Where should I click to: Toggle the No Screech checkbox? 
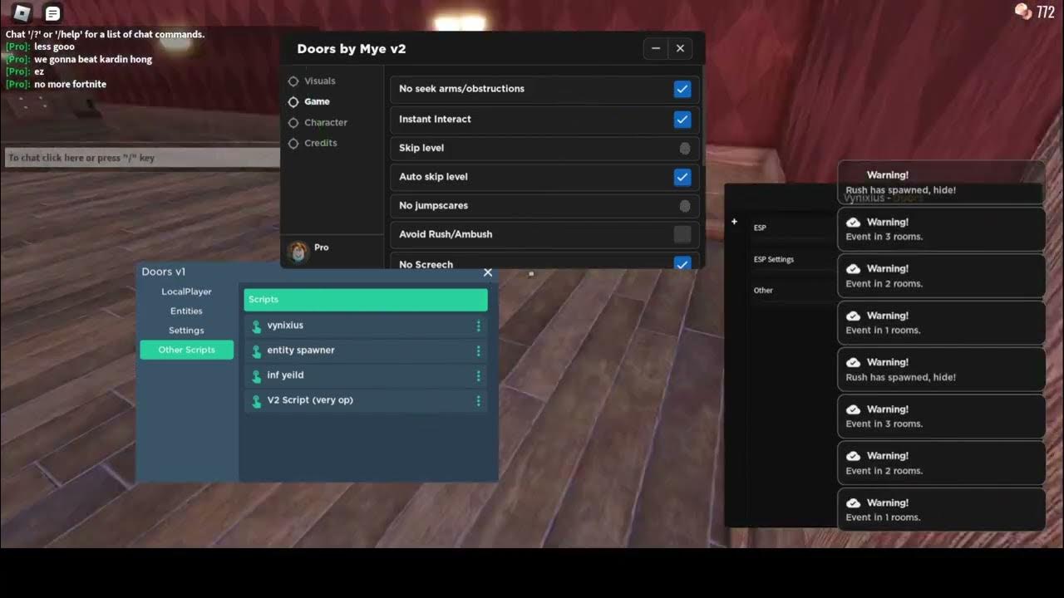pyautogui.click(x=682, y=264)
